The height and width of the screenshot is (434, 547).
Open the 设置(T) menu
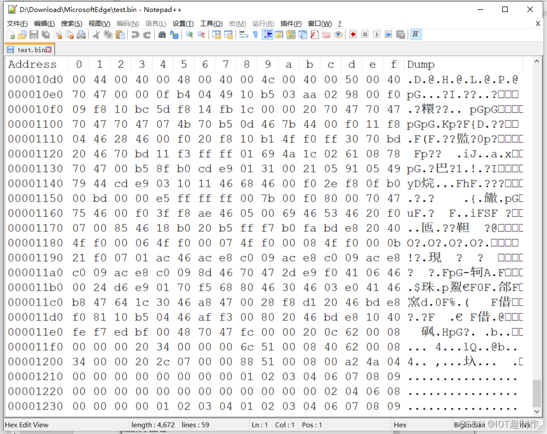183,23
